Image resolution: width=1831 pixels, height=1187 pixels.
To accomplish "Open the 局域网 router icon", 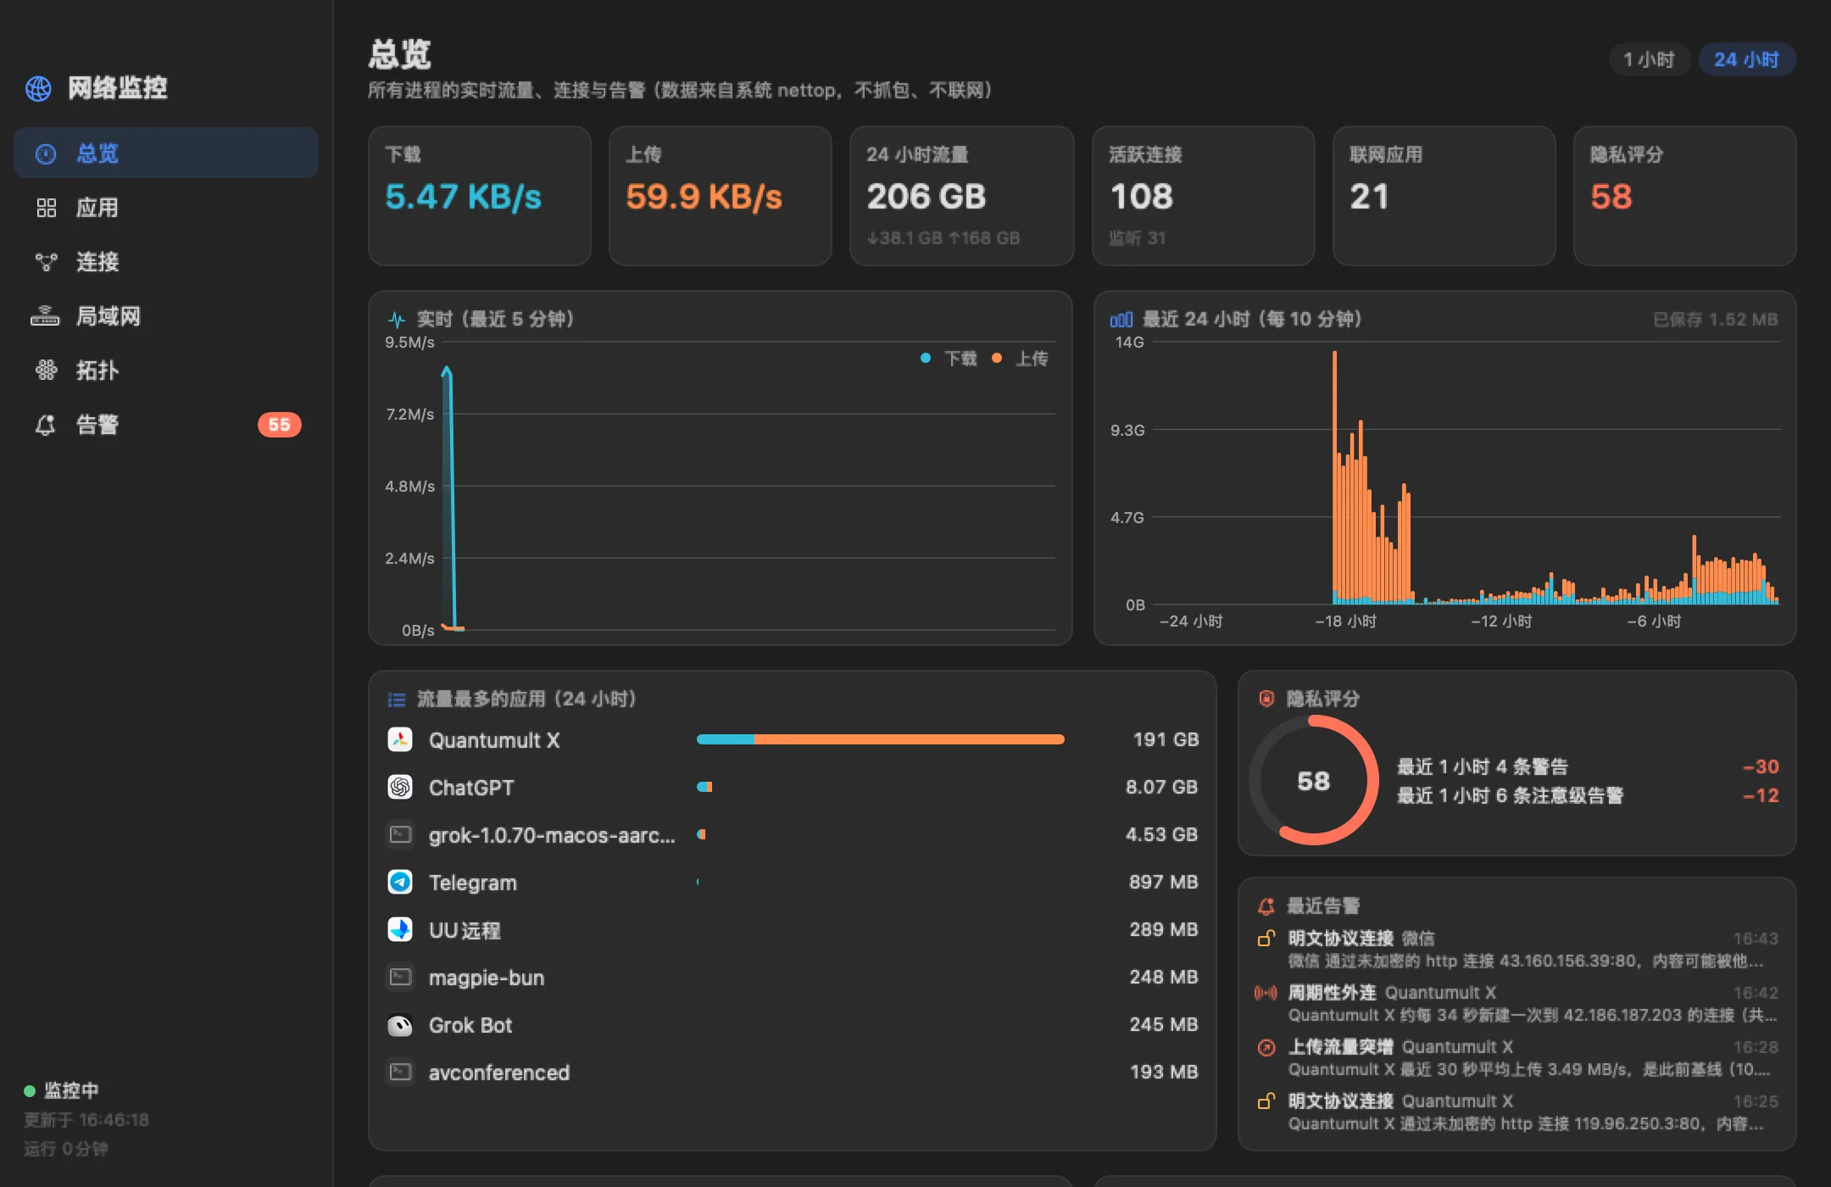I will 45,316.
